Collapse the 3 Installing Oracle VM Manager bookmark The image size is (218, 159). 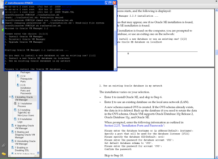pyautogui.click(x=10, y=97)
